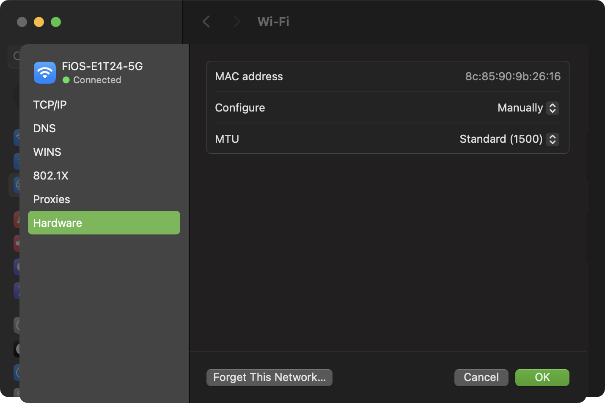
Task: Show the 802.1X settings
Action: click(x=51, y=176)
